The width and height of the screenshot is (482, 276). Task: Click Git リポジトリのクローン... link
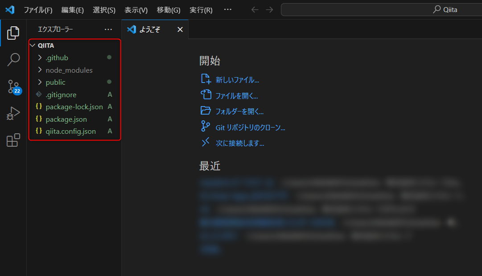251,127
